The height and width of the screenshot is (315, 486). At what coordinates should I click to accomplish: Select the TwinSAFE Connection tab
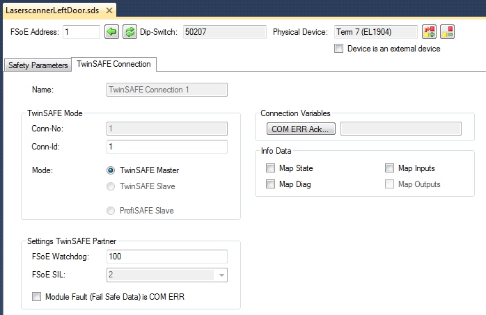[x=113, y=64]
